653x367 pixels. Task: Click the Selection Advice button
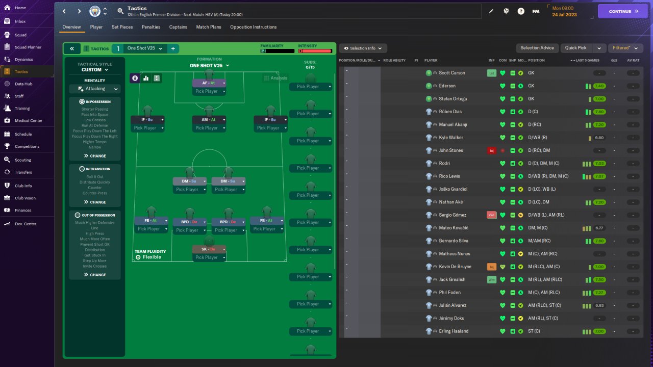pyautogui.click(x=537, y=48)
